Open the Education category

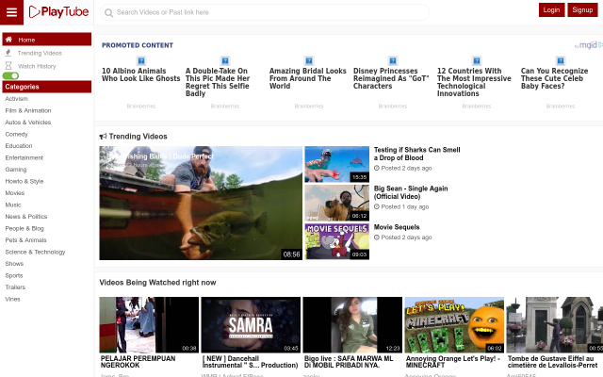[19, 146]
